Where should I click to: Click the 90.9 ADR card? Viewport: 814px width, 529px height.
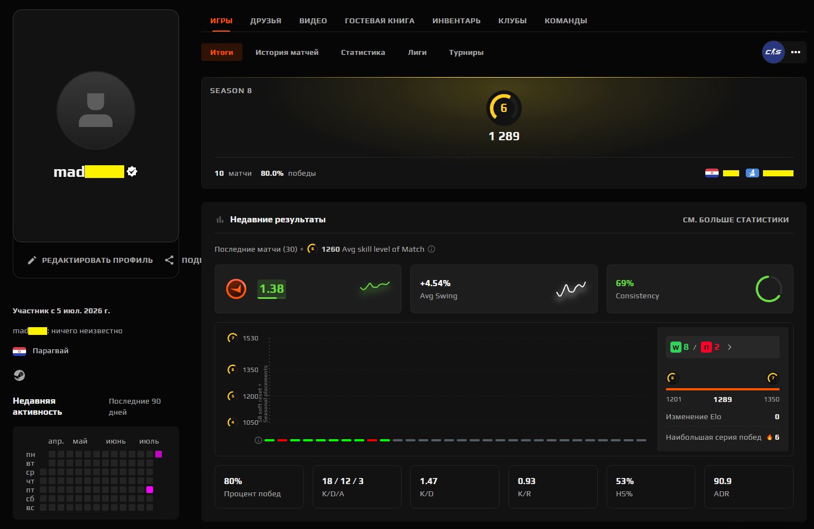pos(749,487)
